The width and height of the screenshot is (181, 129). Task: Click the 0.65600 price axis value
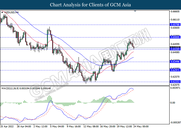(x=175, y=28)
